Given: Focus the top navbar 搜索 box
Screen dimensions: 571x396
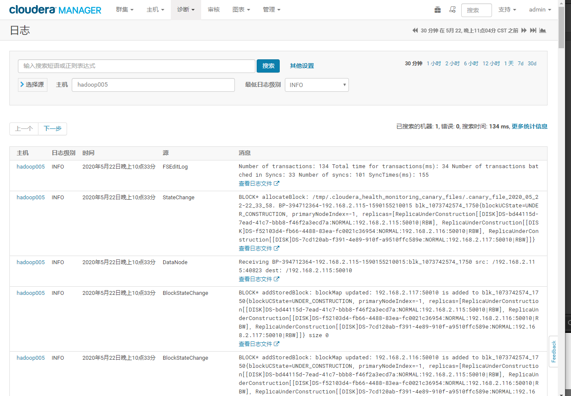Looking at the screenshot, I should tap(477, 10).
